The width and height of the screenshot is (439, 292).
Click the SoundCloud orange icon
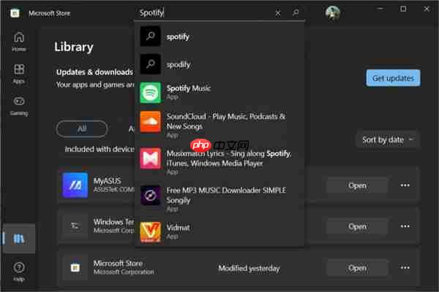pos(151,122)
